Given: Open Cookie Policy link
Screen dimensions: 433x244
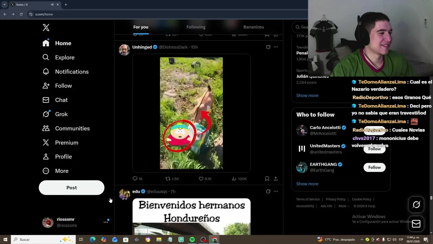Looking at the screenshot, I should pyautogui.click(x=362, y=199).
